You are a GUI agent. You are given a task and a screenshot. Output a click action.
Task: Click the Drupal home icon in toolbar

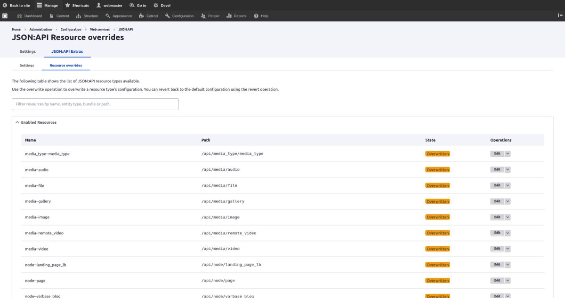pyautogui.click(x=5, y=16)
